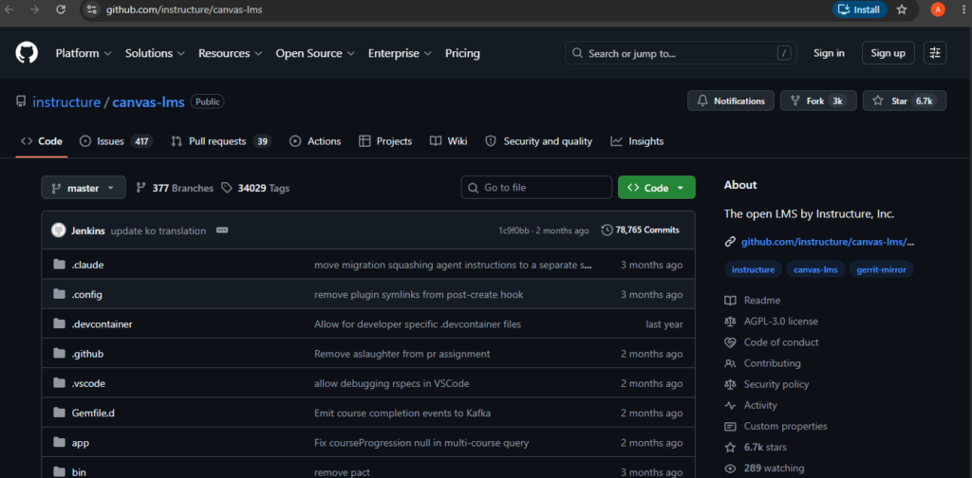972x478 pixels.
Task: Click the Gemfile.d folder icon
Action: 60,413
